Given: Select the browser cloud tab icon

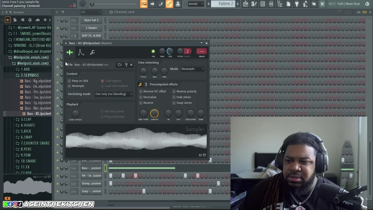Looking at the screenshot, I should click(x=38, y=20).
